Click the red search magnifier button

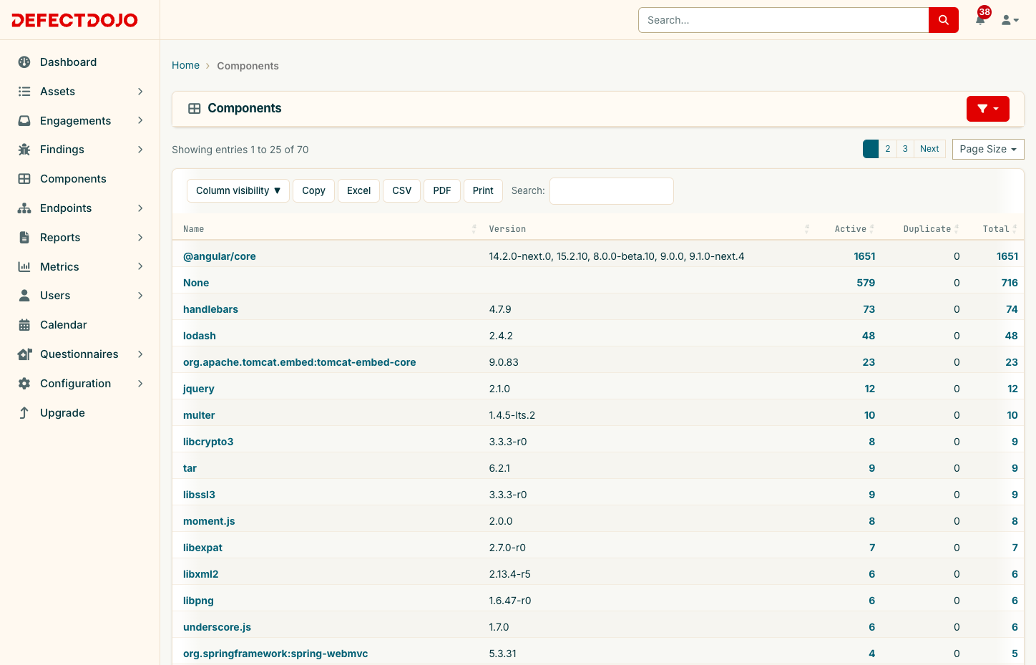pos(943,20)
